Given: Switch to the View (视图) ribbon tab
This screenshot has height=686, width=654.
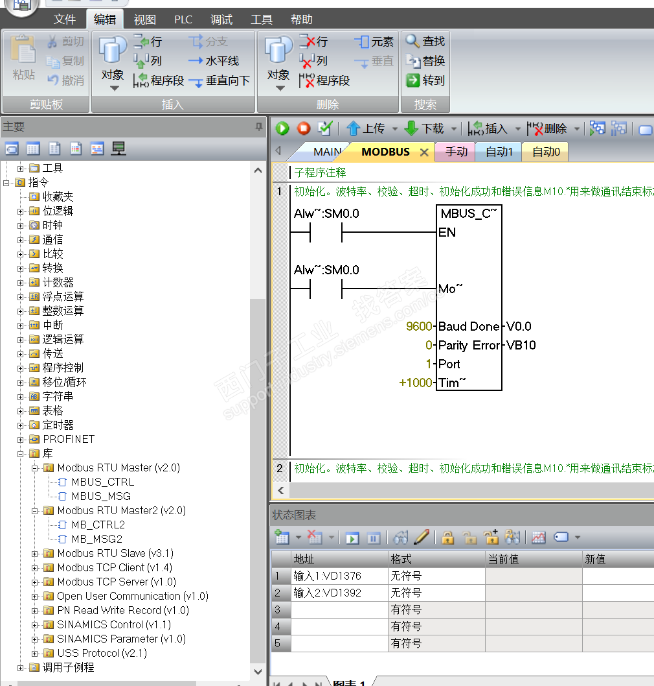Looking at the screenshot, I should pyautogui.click(x=144, y=19).
